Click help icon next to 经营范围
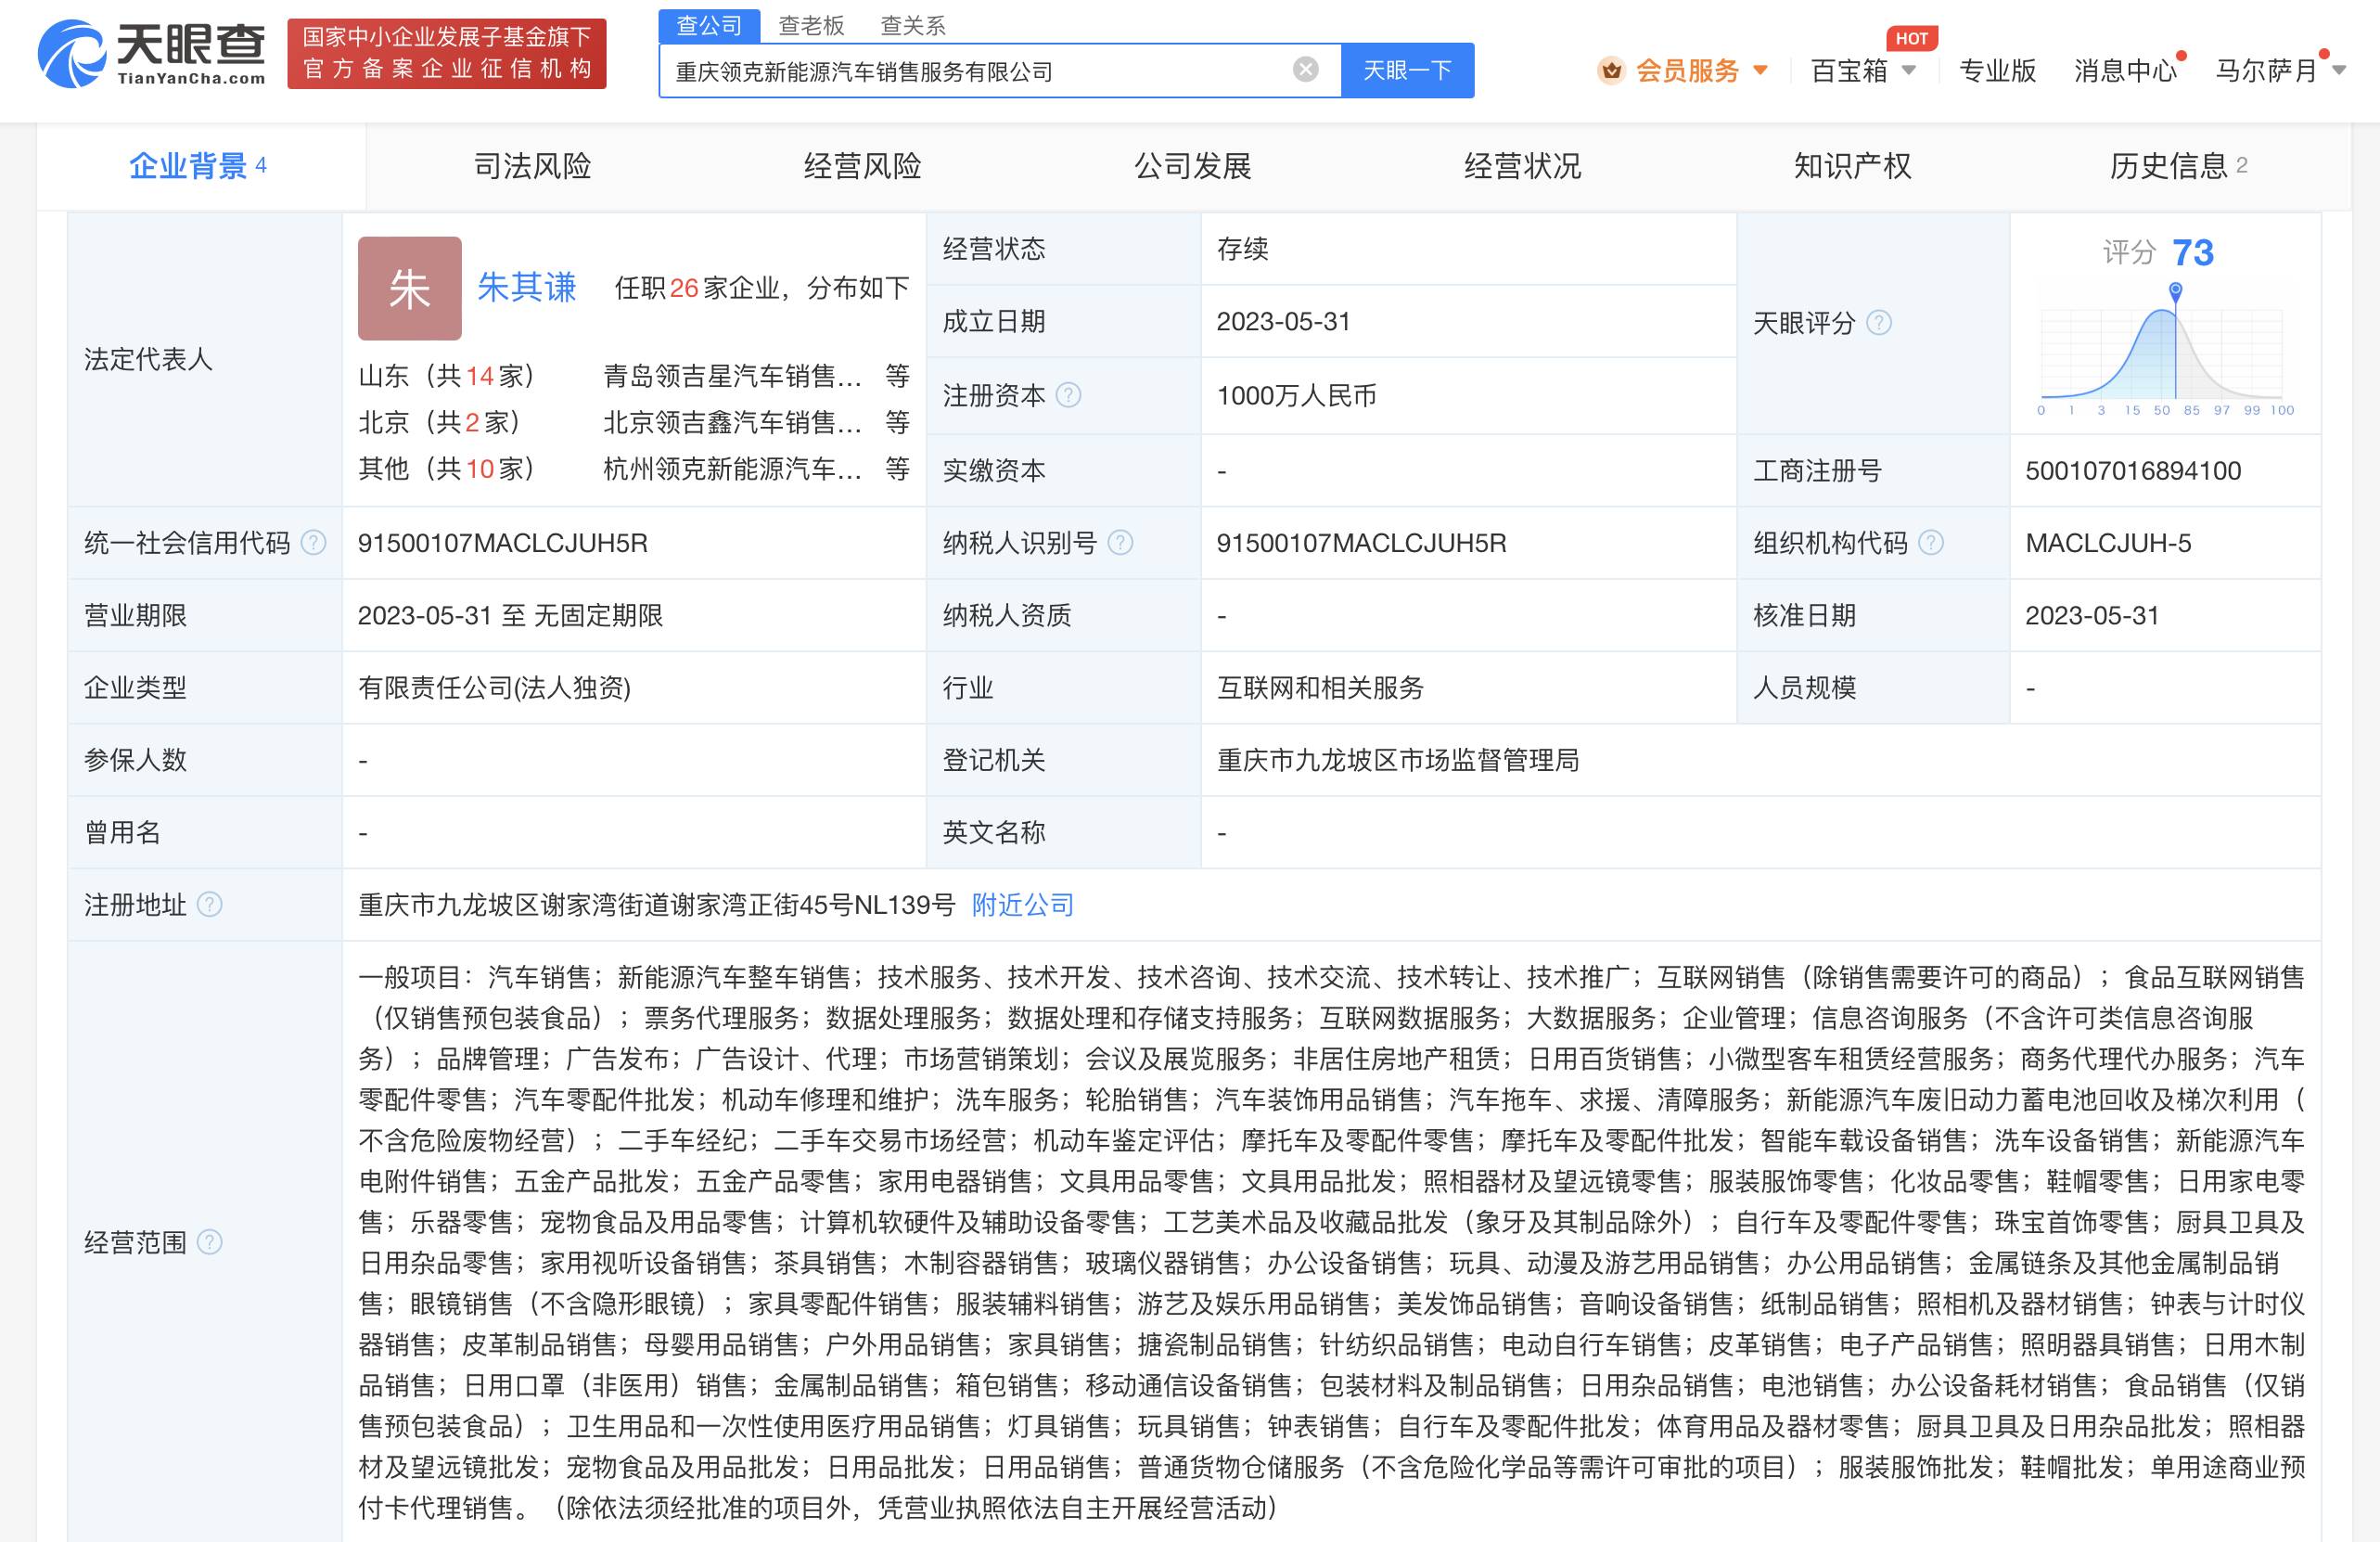Viewport: 2380px width, 1542px height. pyautogui.click(x=209, y=1241)
